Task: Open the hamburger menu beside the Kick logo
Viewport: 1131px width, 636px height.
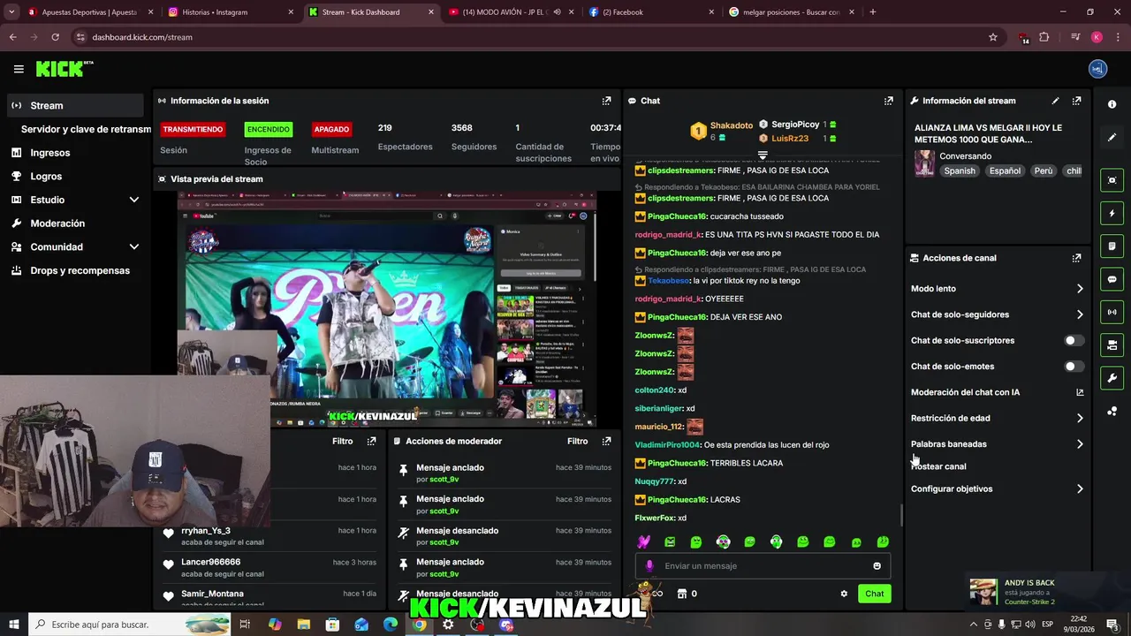Action: pos(19,69)
